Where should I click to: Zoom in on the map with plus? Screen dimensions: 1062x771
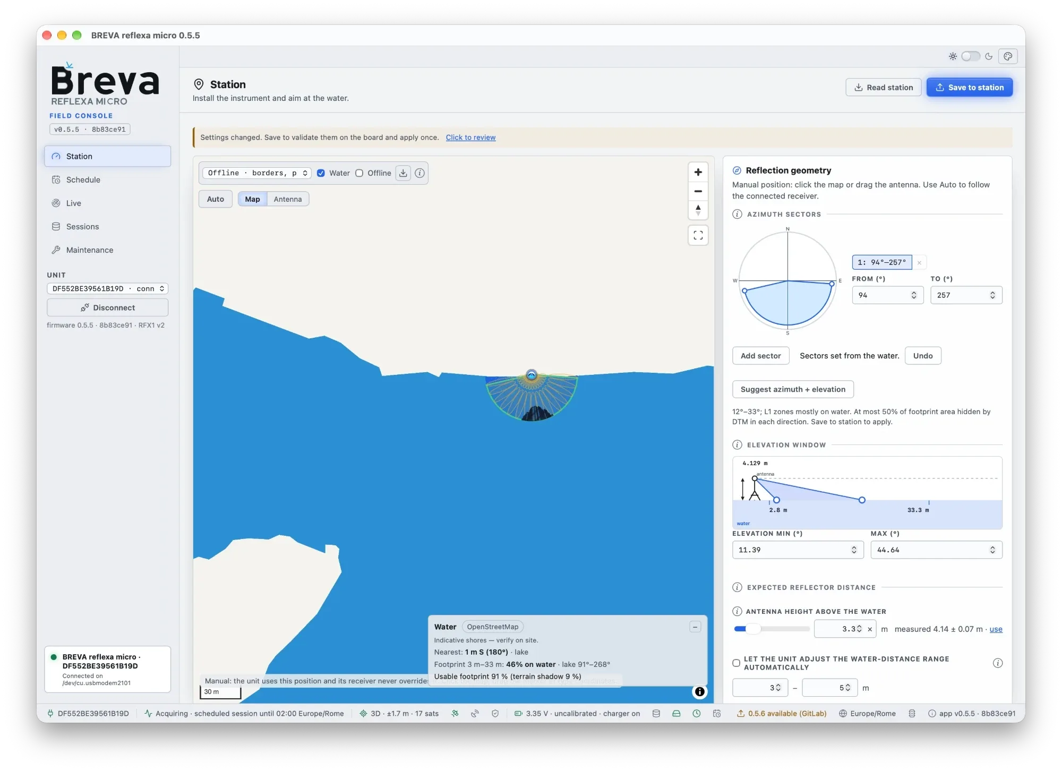pos(698,172)
